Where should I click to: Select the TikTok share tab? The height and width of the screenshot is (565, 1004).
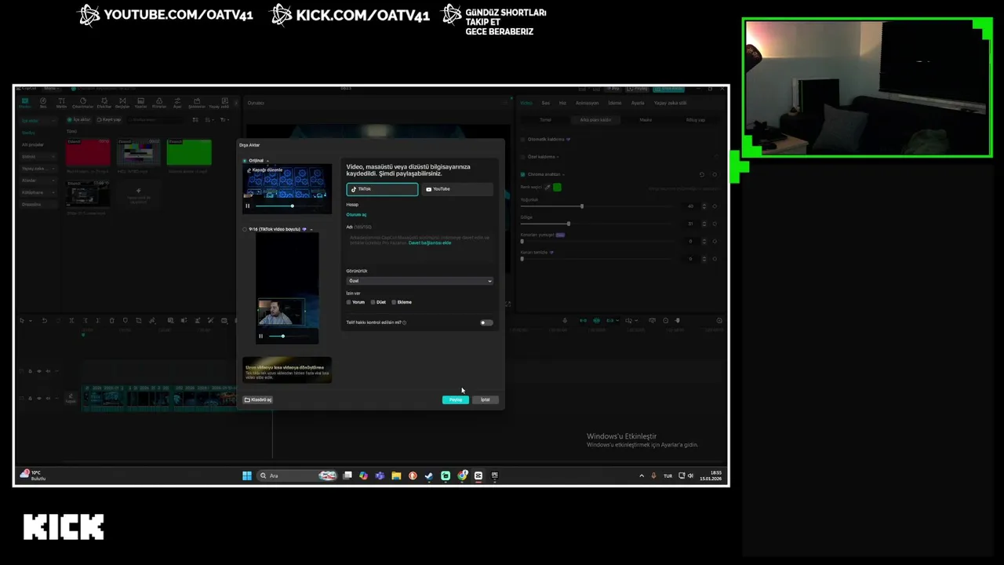click(x=382, y=189)
